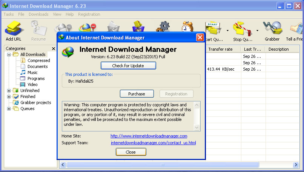This screenshot has height=172, width=304.
Task: Click the IDM icon in main title bar
Action: [5, 6]
